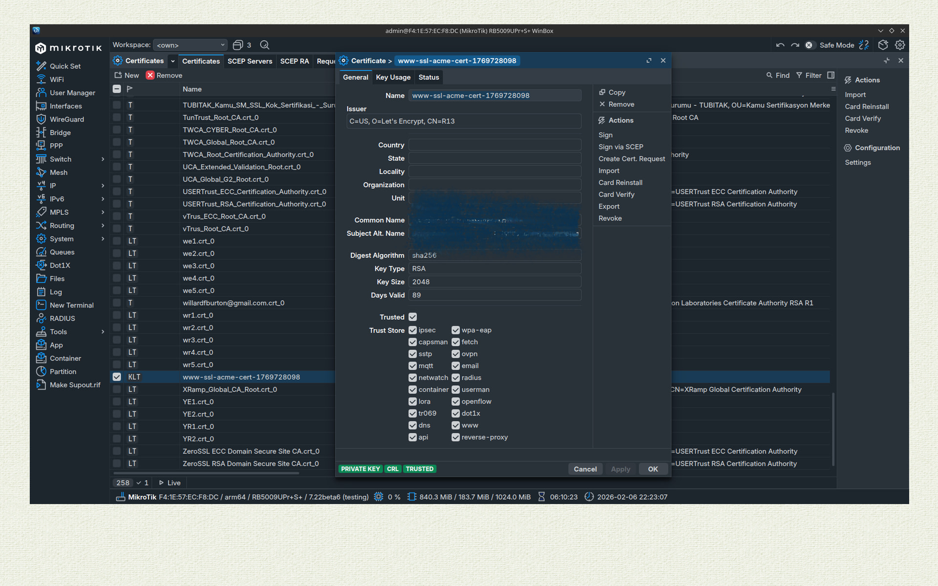Click Export in Actions list
Image resolution: width=938 pixels, height=586 pixels.
click(x=609, y=207)
